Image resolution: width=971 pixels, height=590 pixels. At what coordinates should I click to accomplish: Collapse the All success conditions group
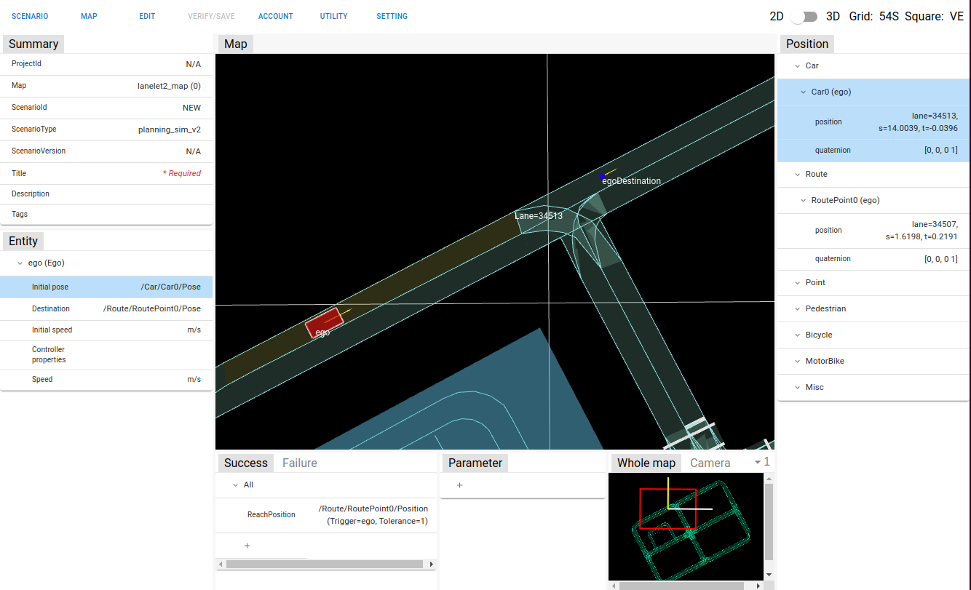click(x=235, y=485)
